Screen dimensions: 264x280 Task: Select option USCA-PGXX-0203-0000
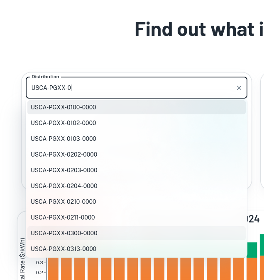[137, 170]
